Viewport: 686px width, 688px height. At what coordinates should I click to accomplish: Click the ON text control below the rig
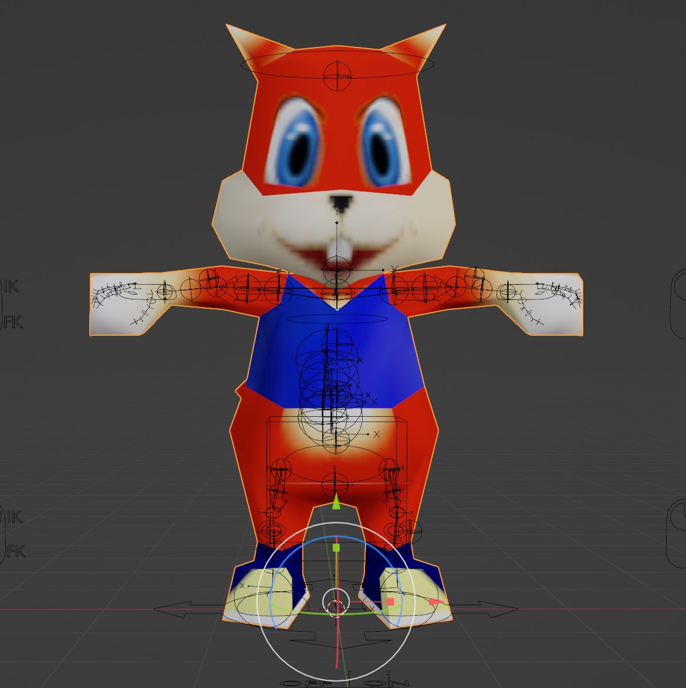[x=387, y=684]
